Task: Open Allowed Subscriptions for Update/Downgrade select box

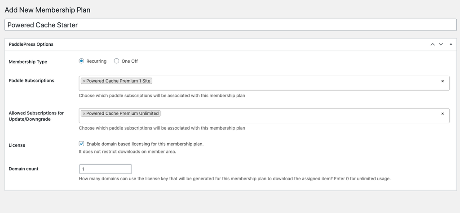Action: click(264, 116)
